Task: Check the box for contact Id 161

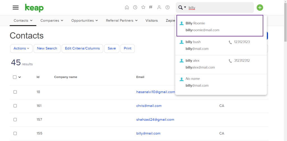Action: click(x=15, y=106)
